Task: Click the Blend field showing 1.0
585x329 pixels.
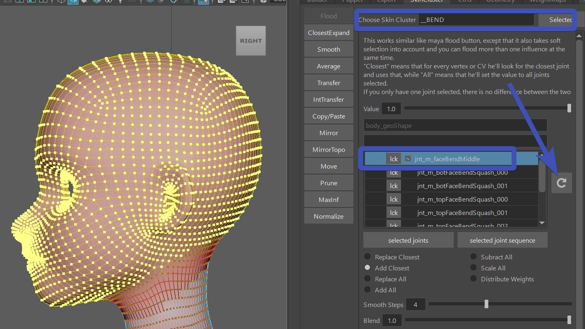Action: [x=392, y=320]
